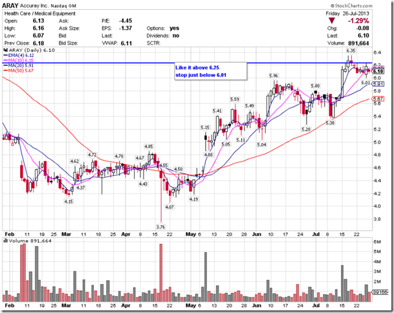Image resolution: width=394 pixels, height=313 pixels.
Task: Click the '5.11' low label
Action: point(241,140)
